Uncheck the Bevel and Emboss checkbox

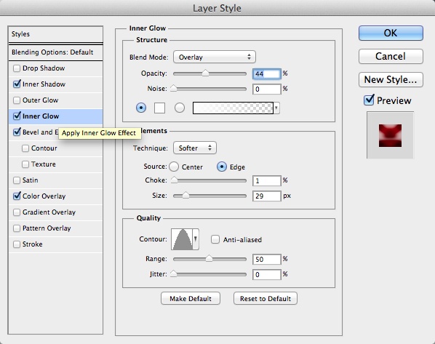(17, 132)
